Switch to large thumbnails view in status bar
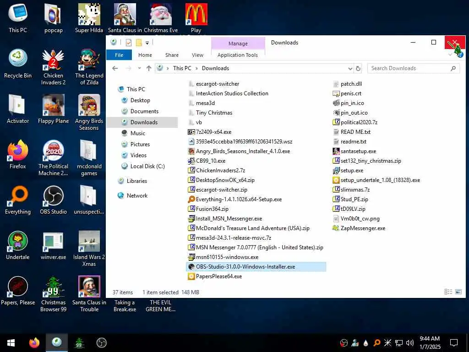469x352 pixels. (x=458, y=292)
